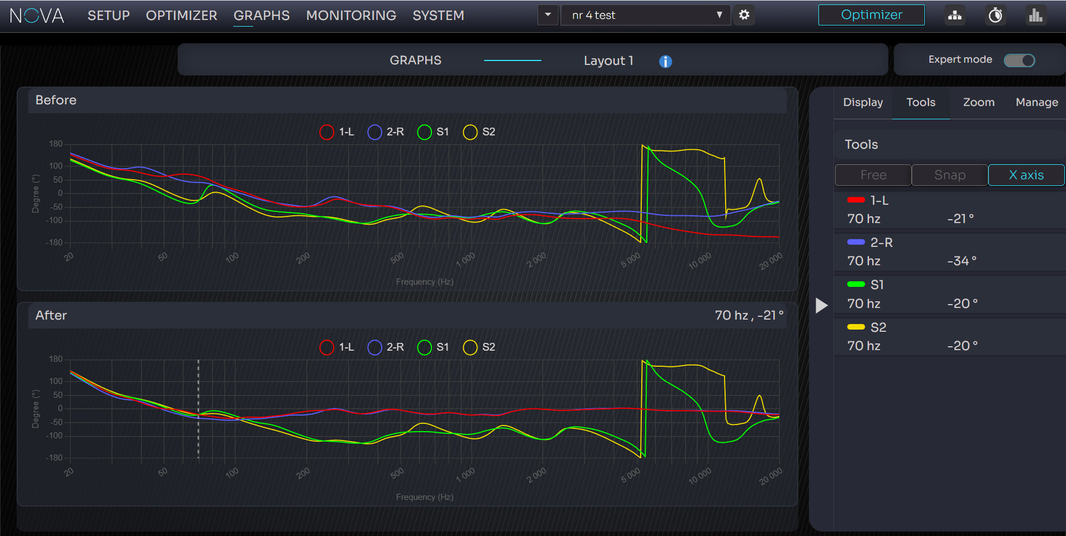Image resolution: width=1066 pixels, height=536 pixels.
Task: Open the bar chart icon
Action: point(1035,15)
